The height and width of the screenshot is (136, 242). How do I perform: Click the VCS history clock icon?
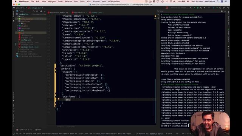[220, 8]
